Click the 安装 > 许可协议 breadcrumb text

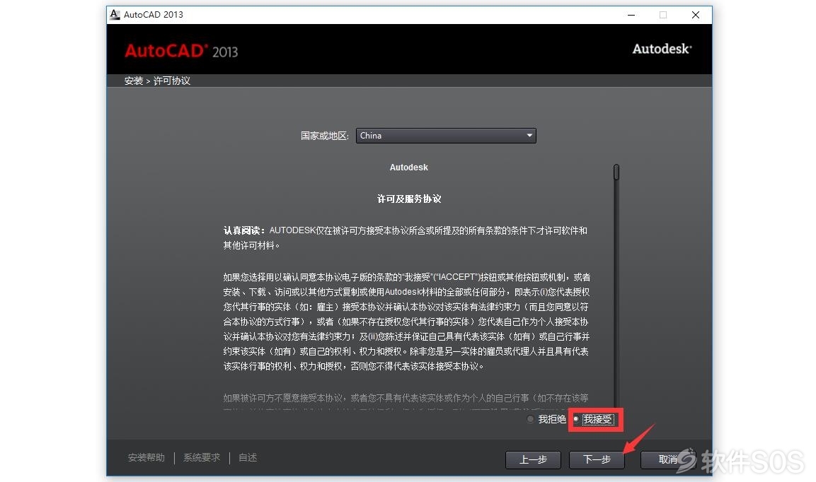(157, 81)
